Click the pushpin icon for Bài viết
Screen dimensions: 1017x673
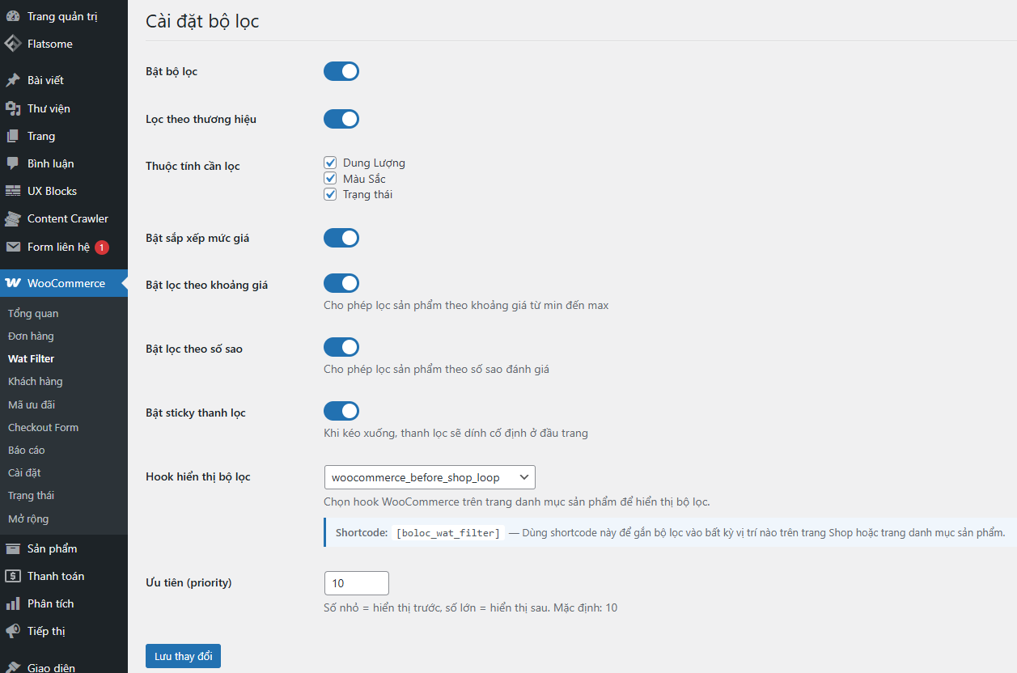tap(13, 80)
